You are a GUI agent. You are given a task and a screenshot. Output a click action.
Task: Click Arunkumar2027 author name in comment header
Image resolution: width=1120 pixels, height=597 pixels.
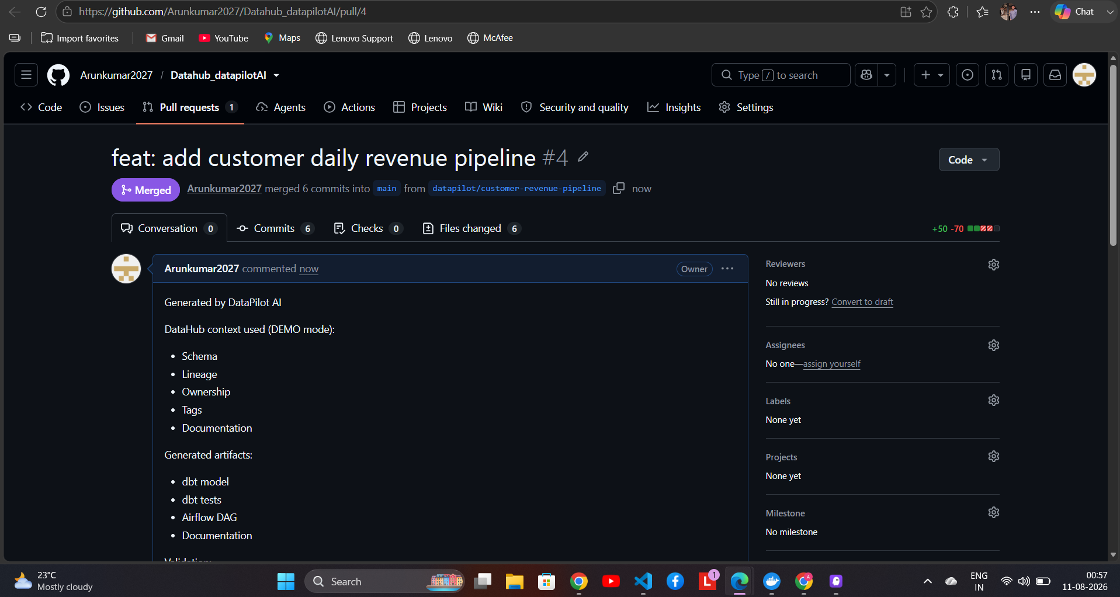coord(202,269)
